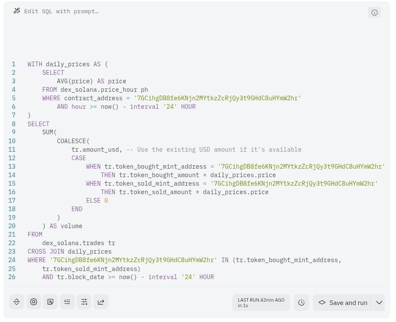Click 'dex_solana.price_hour ph' on line 4

point(104,90)
